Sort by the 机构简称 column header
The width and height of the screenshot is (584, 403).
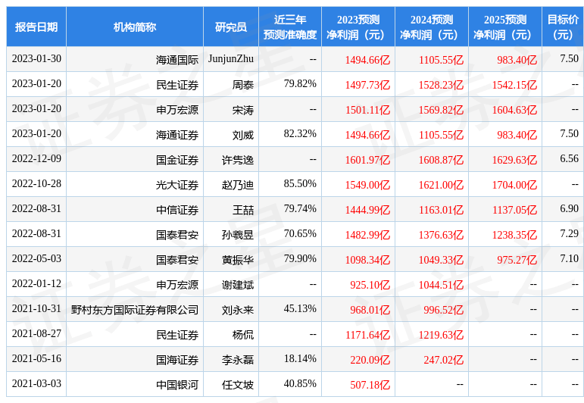pyautogui.click(x=135, y=27)
